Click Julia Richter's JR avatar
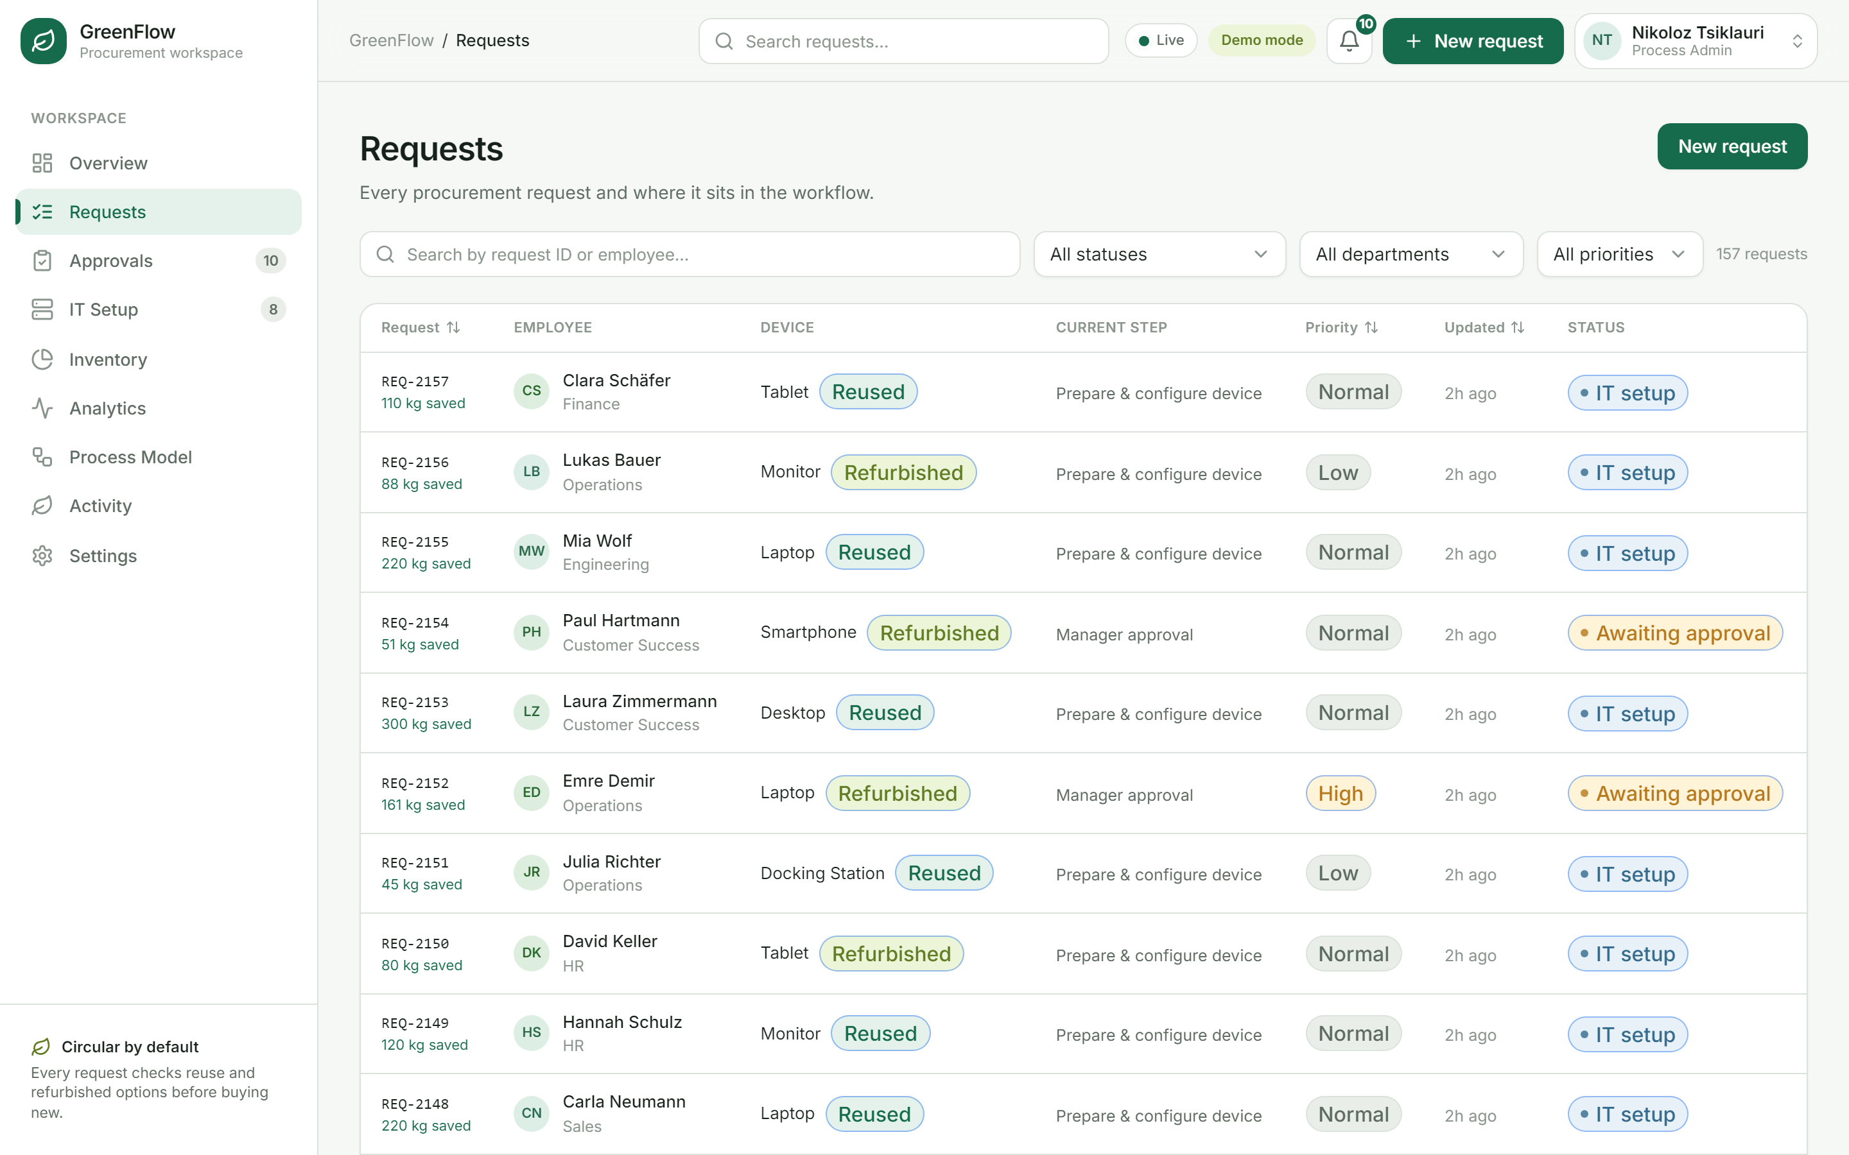Image resolution: width=1849 pixels, height=1155 pixels. (532, 873)
